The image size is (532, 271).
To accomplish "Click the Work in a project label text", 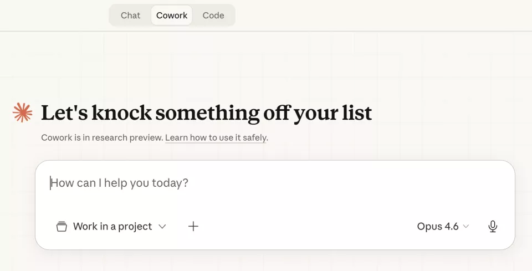I will point(112,226).
